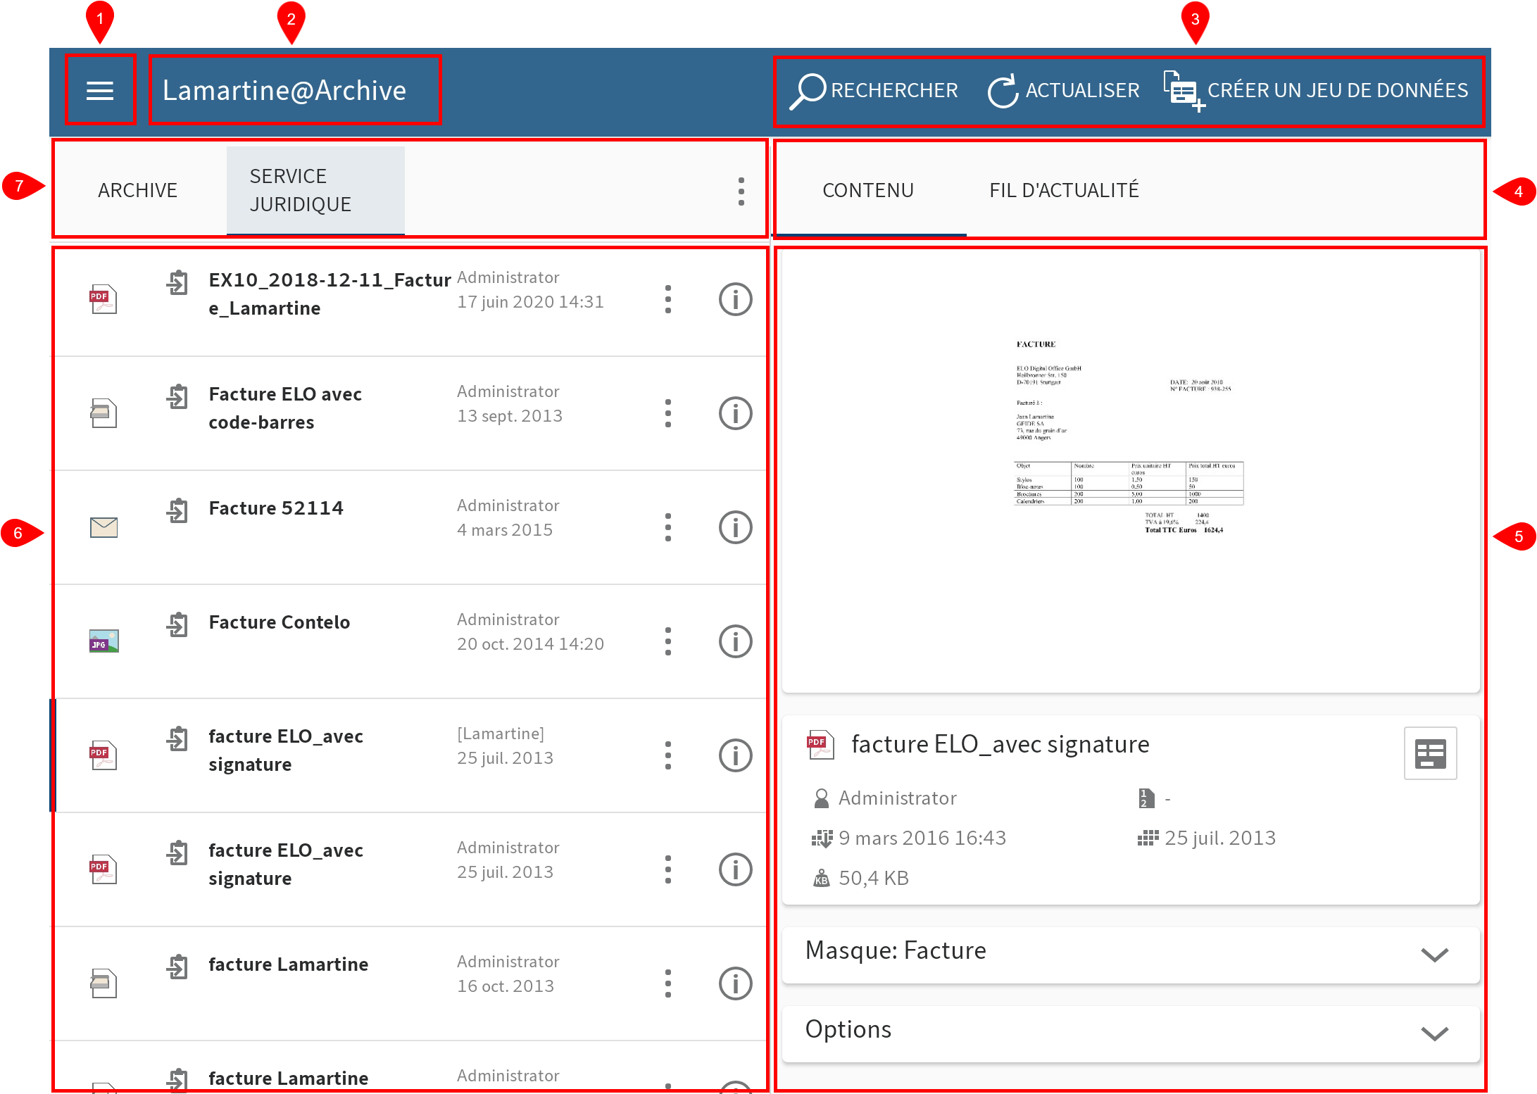This screenshot has height=1094, width=1537.
Task: Open options for facture Lamartine dated 16 oct. 2013
Action: tap(667, 983)
